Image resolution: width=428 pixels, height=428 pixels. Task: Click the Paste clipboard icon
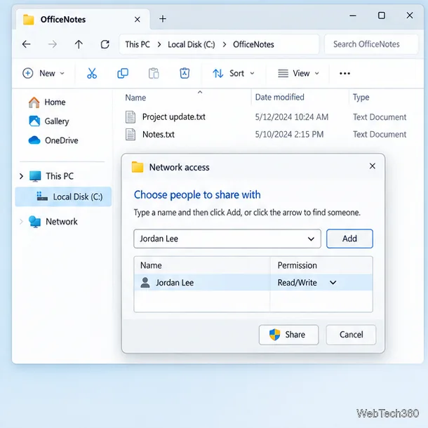(x=154, y=73)
